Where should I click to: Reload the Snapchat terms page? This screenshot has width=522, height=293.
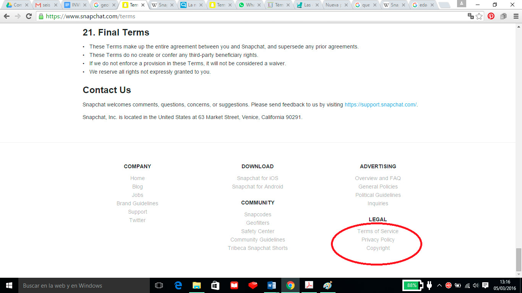29,16
